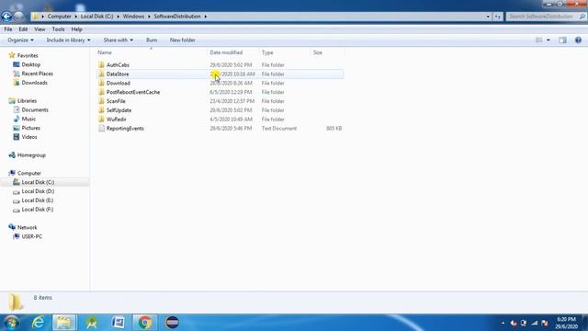588x331 pixels.
Task: Select Documents under Libraries
Action: [35, 110]
